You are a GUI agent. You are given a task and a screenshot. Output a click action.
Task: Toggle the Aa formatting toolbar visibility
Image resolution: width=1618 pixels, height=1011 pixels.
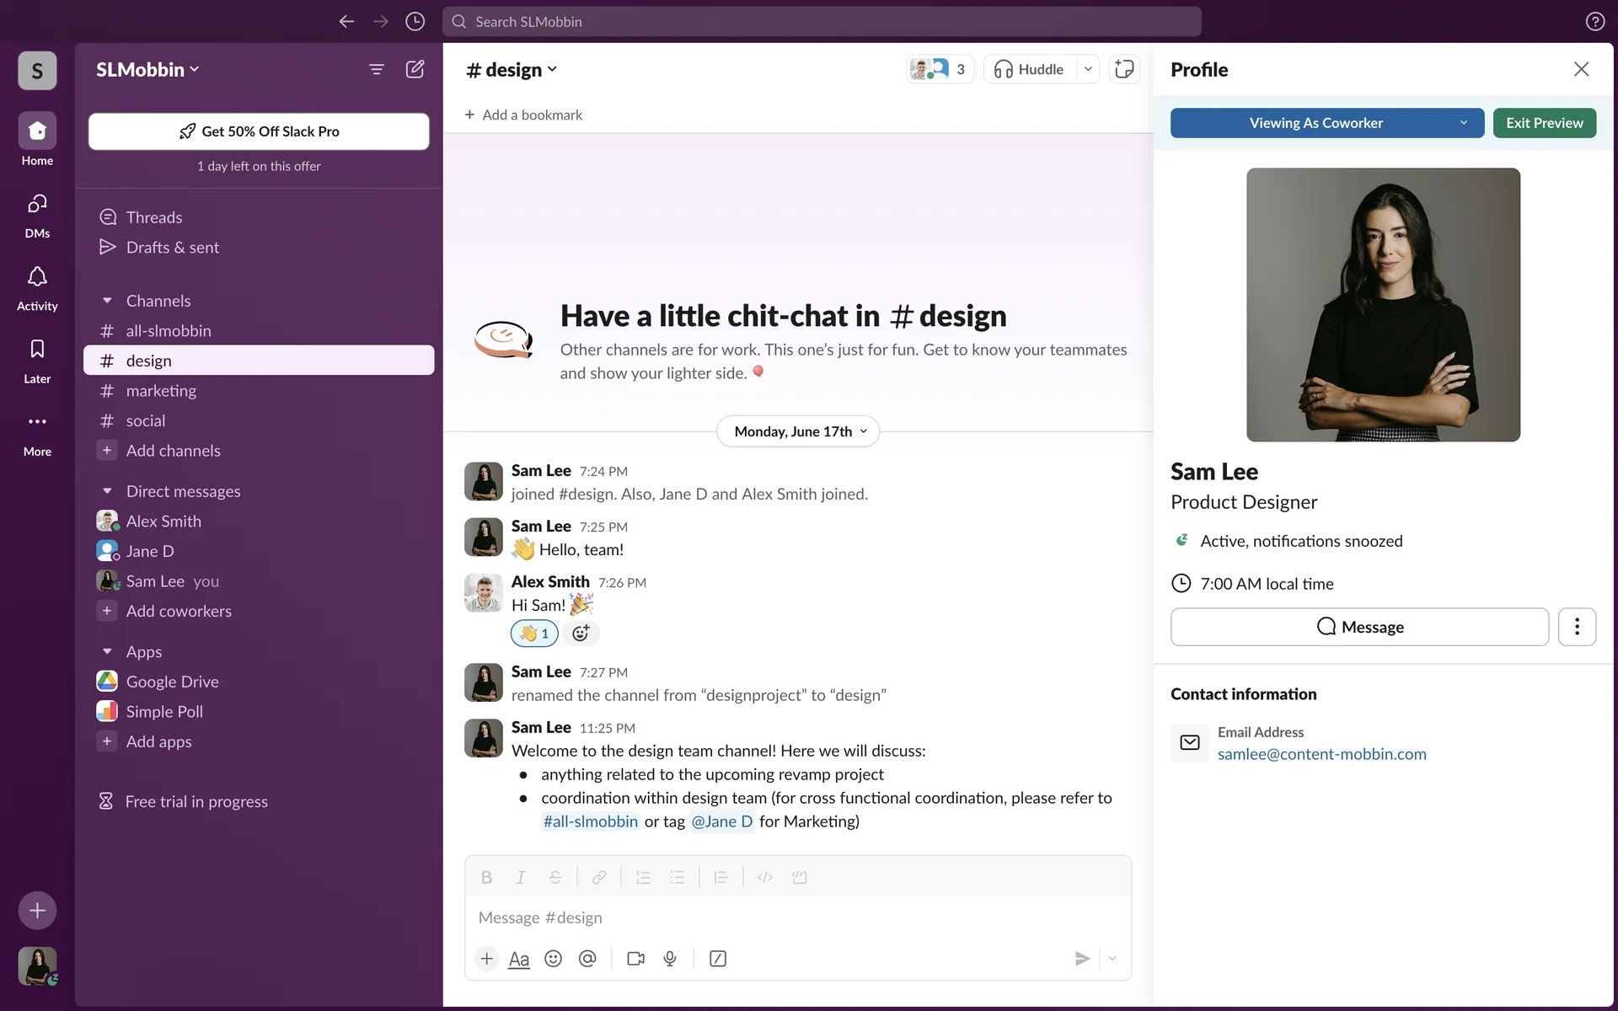(x=519, y=959)
